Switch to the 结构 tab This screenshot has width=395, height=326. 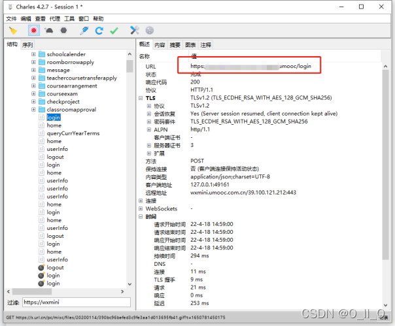(12, 44)
